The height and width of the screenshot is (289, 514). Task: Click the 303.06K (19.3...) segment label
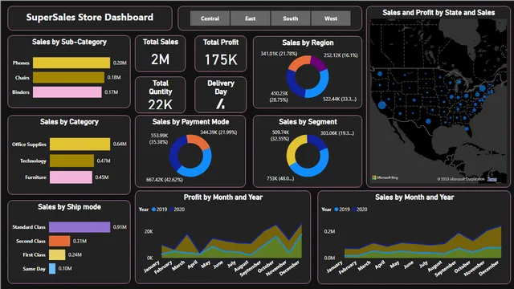337,133
